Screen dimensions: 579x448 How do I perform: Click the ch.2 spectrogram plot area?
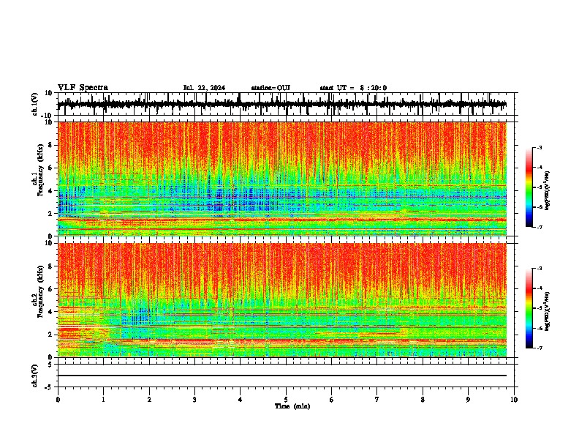pos(281,300)
